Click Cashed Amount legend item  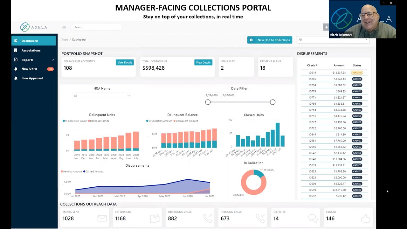(93, 171)
